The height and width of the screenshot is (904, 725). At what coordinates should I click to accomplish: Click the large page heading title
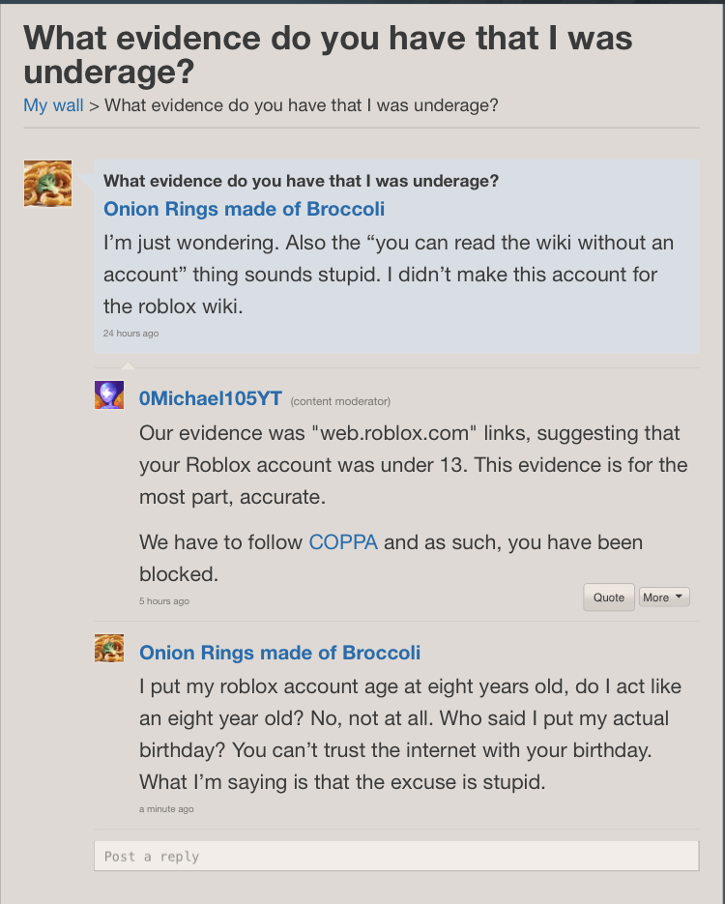pos(328,54)
